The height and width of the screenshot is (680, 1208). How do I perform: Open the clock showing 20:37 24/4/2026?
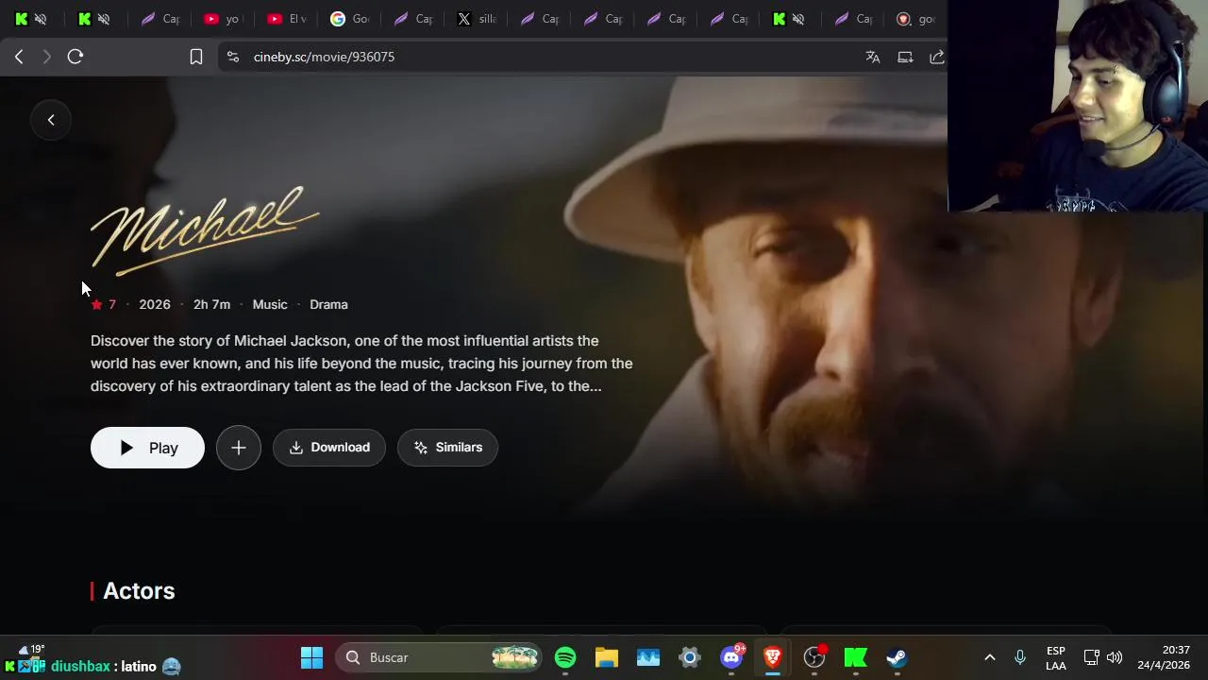coord(1164,657)
